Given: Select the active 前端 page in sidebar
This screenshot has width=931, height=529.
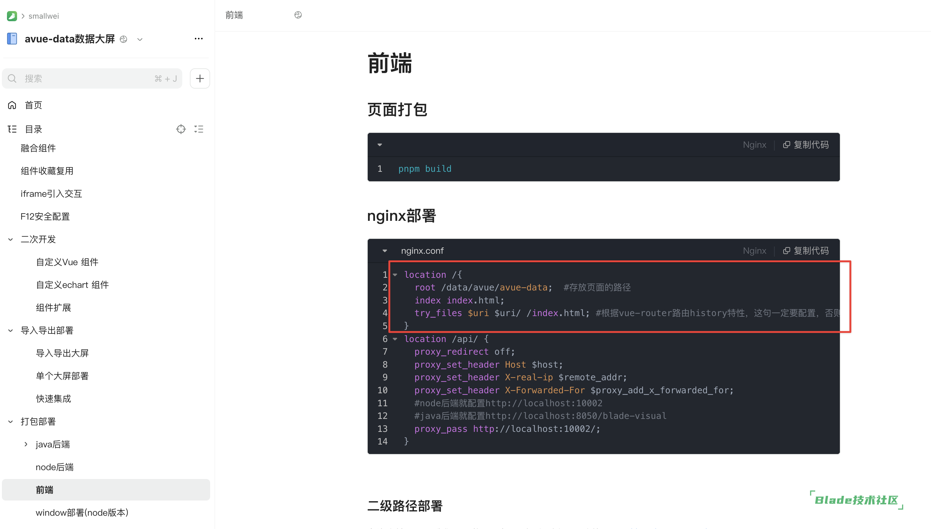Looking at the screenshot, I should (x=106, y=490).
